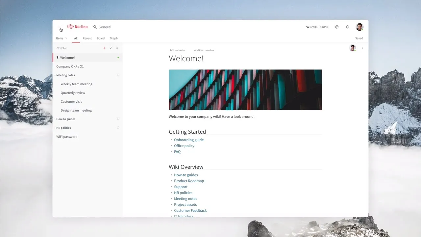Open the user profile avatar in header
Image resolution: width=421 pixels, height=237 pixels.
[x=359, y=27]
